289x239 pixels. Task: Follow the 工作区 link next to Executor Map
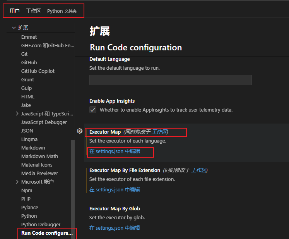pyautogui.click(x=159, y=132)
